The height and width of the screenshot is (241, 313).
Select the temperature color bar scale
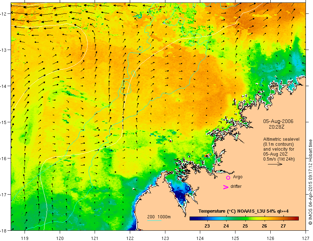[x=244, y=219]
